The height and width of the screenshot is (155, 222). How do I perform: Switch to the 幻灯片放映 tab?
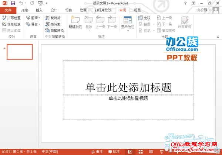point(103,10)
